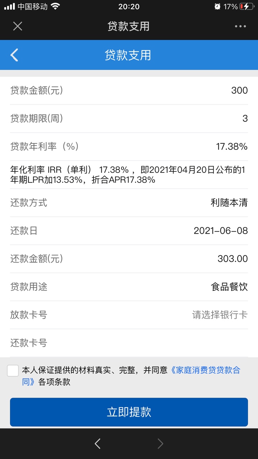Go back using the blue header arrow

[14, 55]
